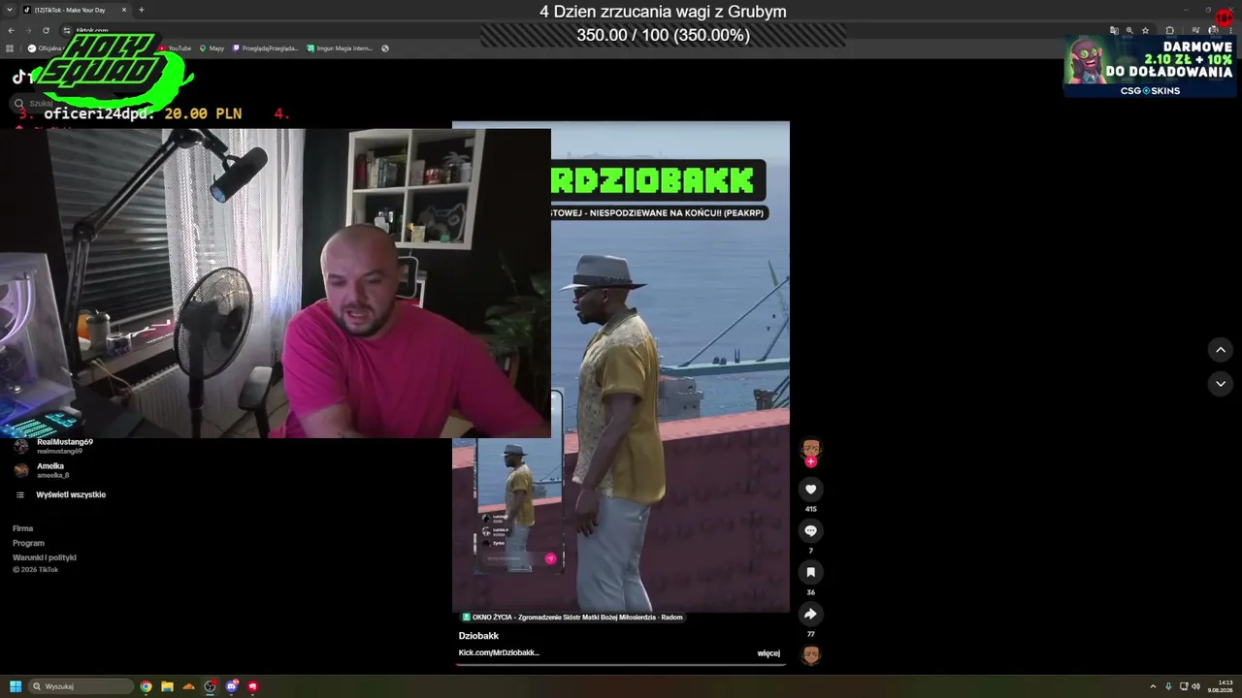Image resolution: width=1242 pixels, height=698 pixels.
Task: Show hidden system tray icons
Action: pyautogui.click(x=1153, y=686)
